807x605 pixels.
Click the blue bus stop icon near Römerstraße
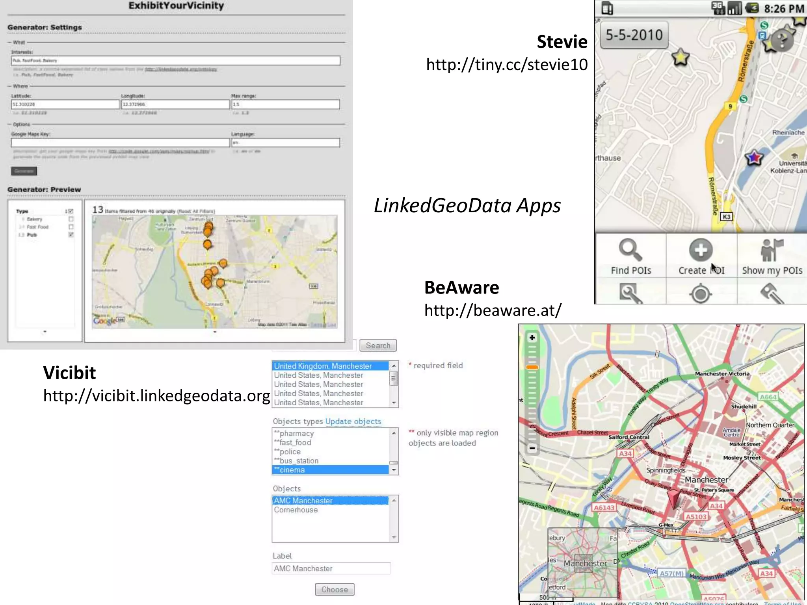762,36
